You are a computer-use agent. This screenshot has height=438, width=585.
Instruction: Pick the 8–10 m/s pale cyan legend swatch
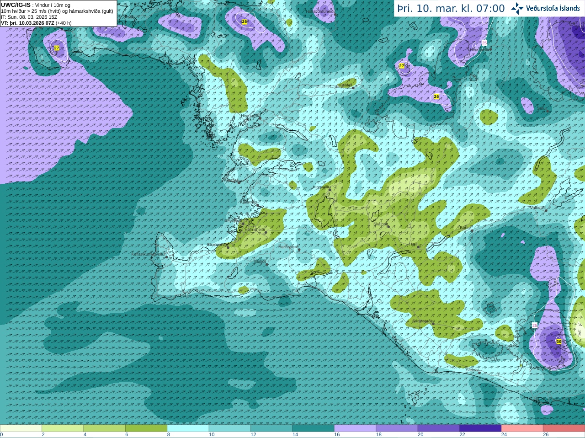[188, 428]
